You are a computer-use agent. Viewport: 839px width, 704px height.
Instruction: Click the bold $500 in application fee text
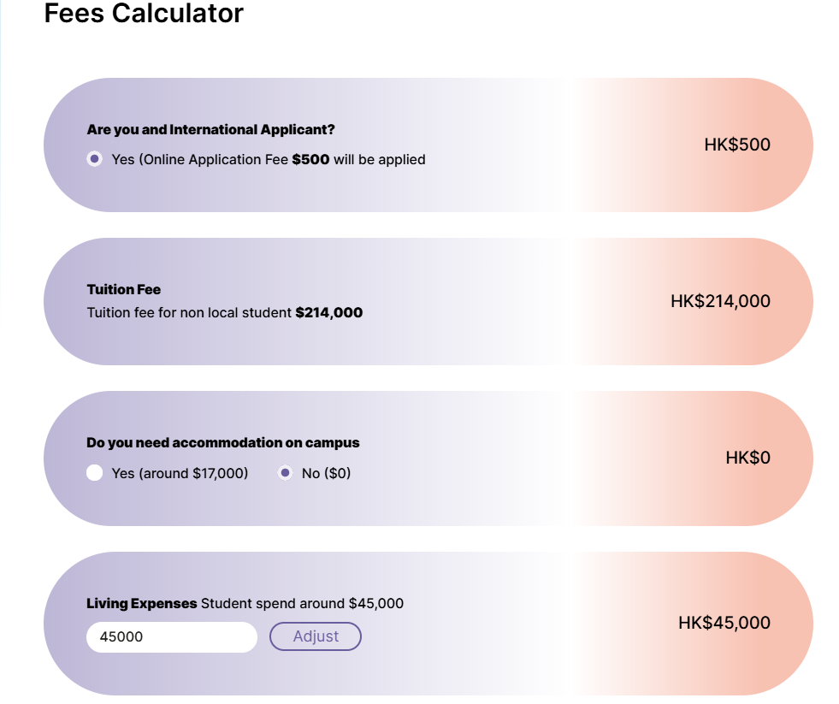[310, 160]
